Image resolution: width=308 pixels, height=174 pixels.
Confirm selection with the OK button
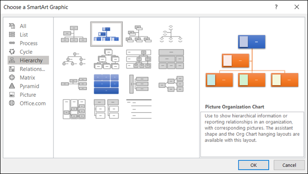[254, 165]
